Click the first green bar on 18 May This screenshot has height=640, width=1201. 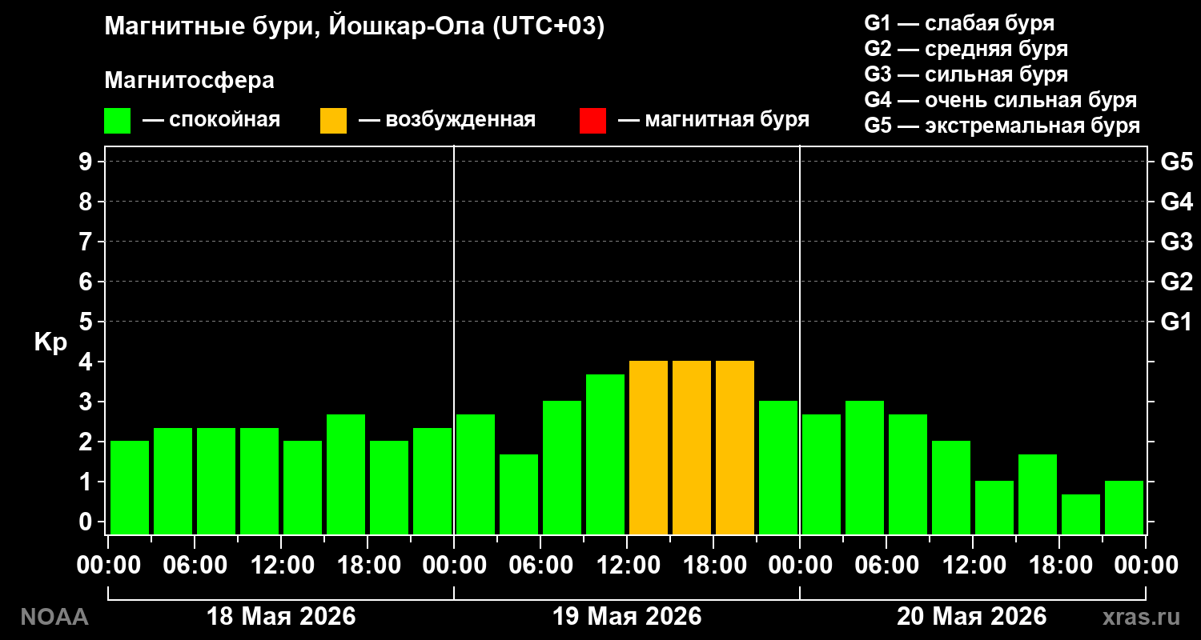(130, 487)
